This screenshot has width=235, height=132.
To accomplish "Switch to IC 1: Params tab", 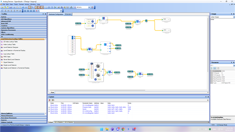I will 59,122.
